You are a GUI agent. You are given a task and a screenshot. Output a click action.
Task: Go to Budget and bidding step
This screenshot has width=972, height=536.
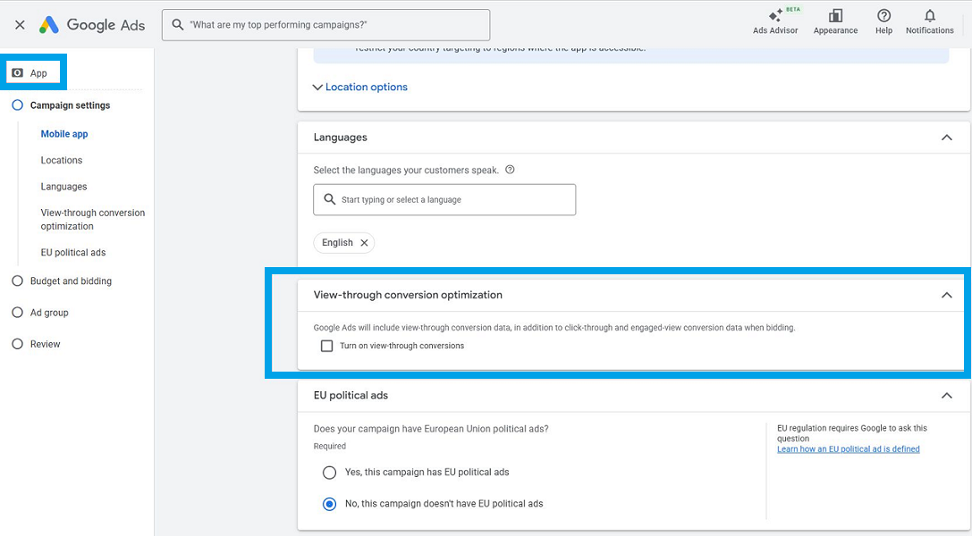coord(71,281)
